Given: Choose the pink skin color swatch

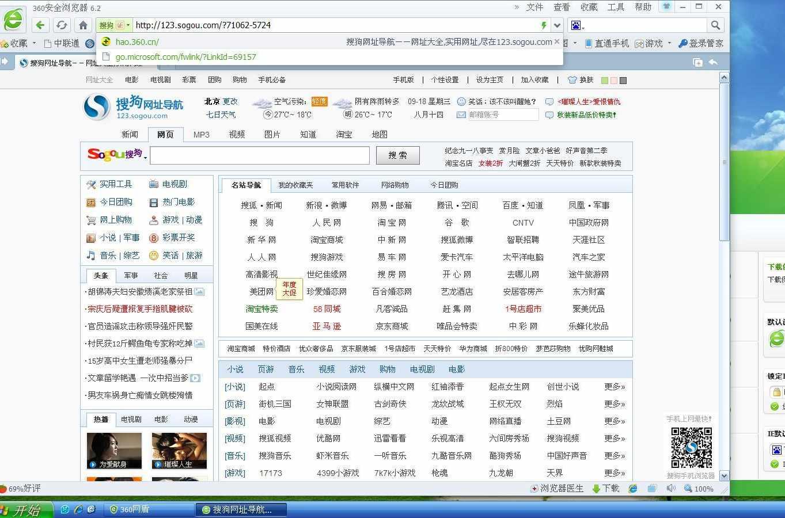Looking at the screenshot, I should pyautogui.click(x=613, y=81).
